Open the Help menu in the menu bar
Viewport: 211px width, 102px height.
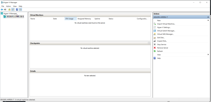(x=20, y=6)
